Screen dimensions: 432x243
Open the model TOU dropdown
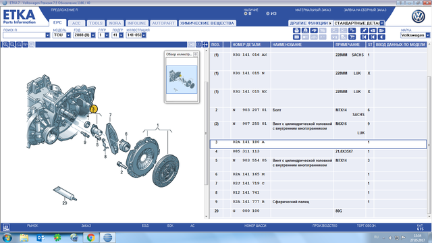click(68, 35)
